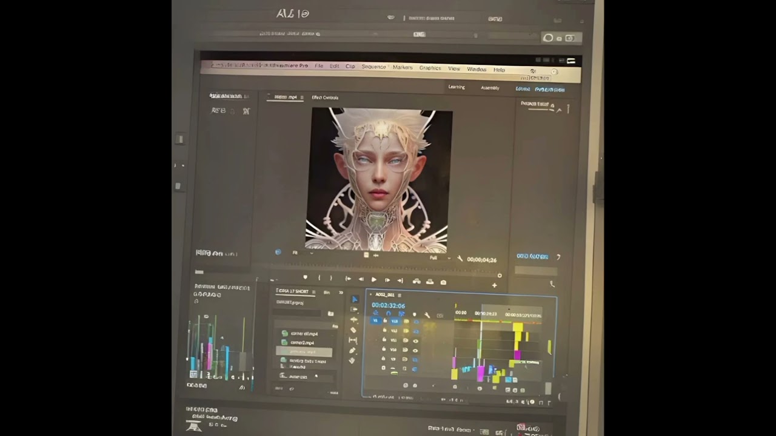
Task: Open the Help menu
Action: tap(499, 70)
